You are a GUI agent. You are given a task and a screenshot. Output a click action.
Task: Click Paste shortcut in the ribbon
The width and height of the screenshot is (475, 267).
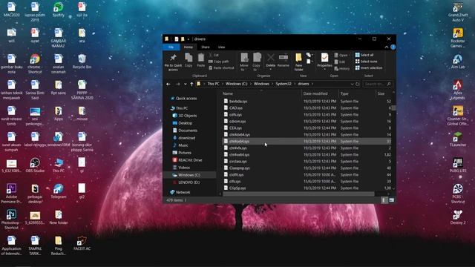[x=221, y=68]
